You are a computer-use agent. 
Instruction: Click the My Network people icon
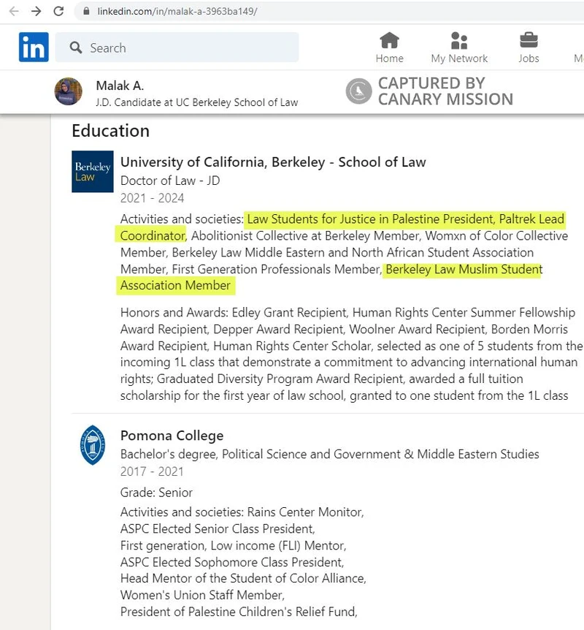click(459, 40)
